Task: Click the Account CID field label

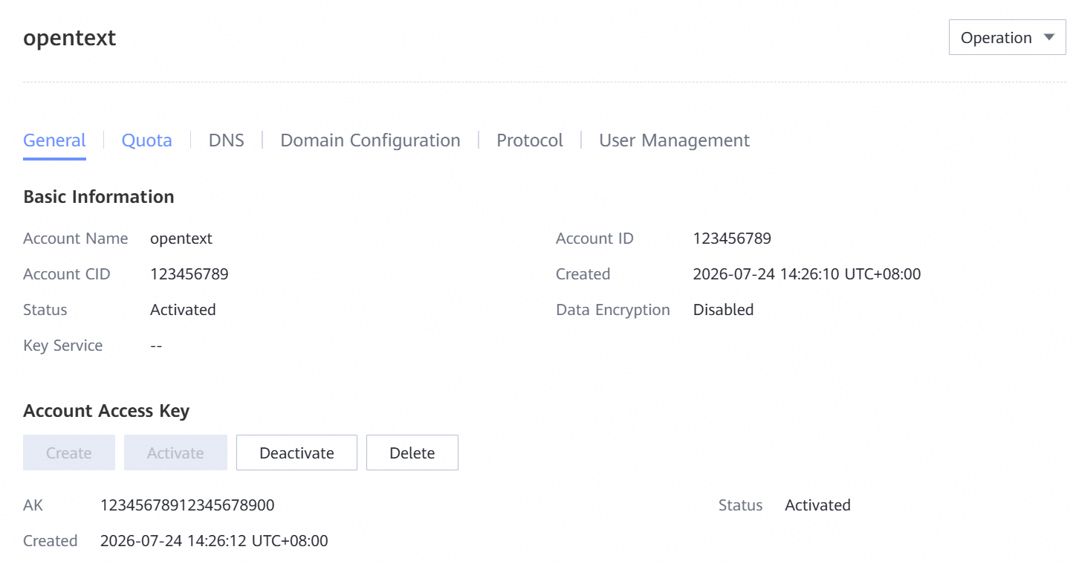Action: (x=67, y=274)
